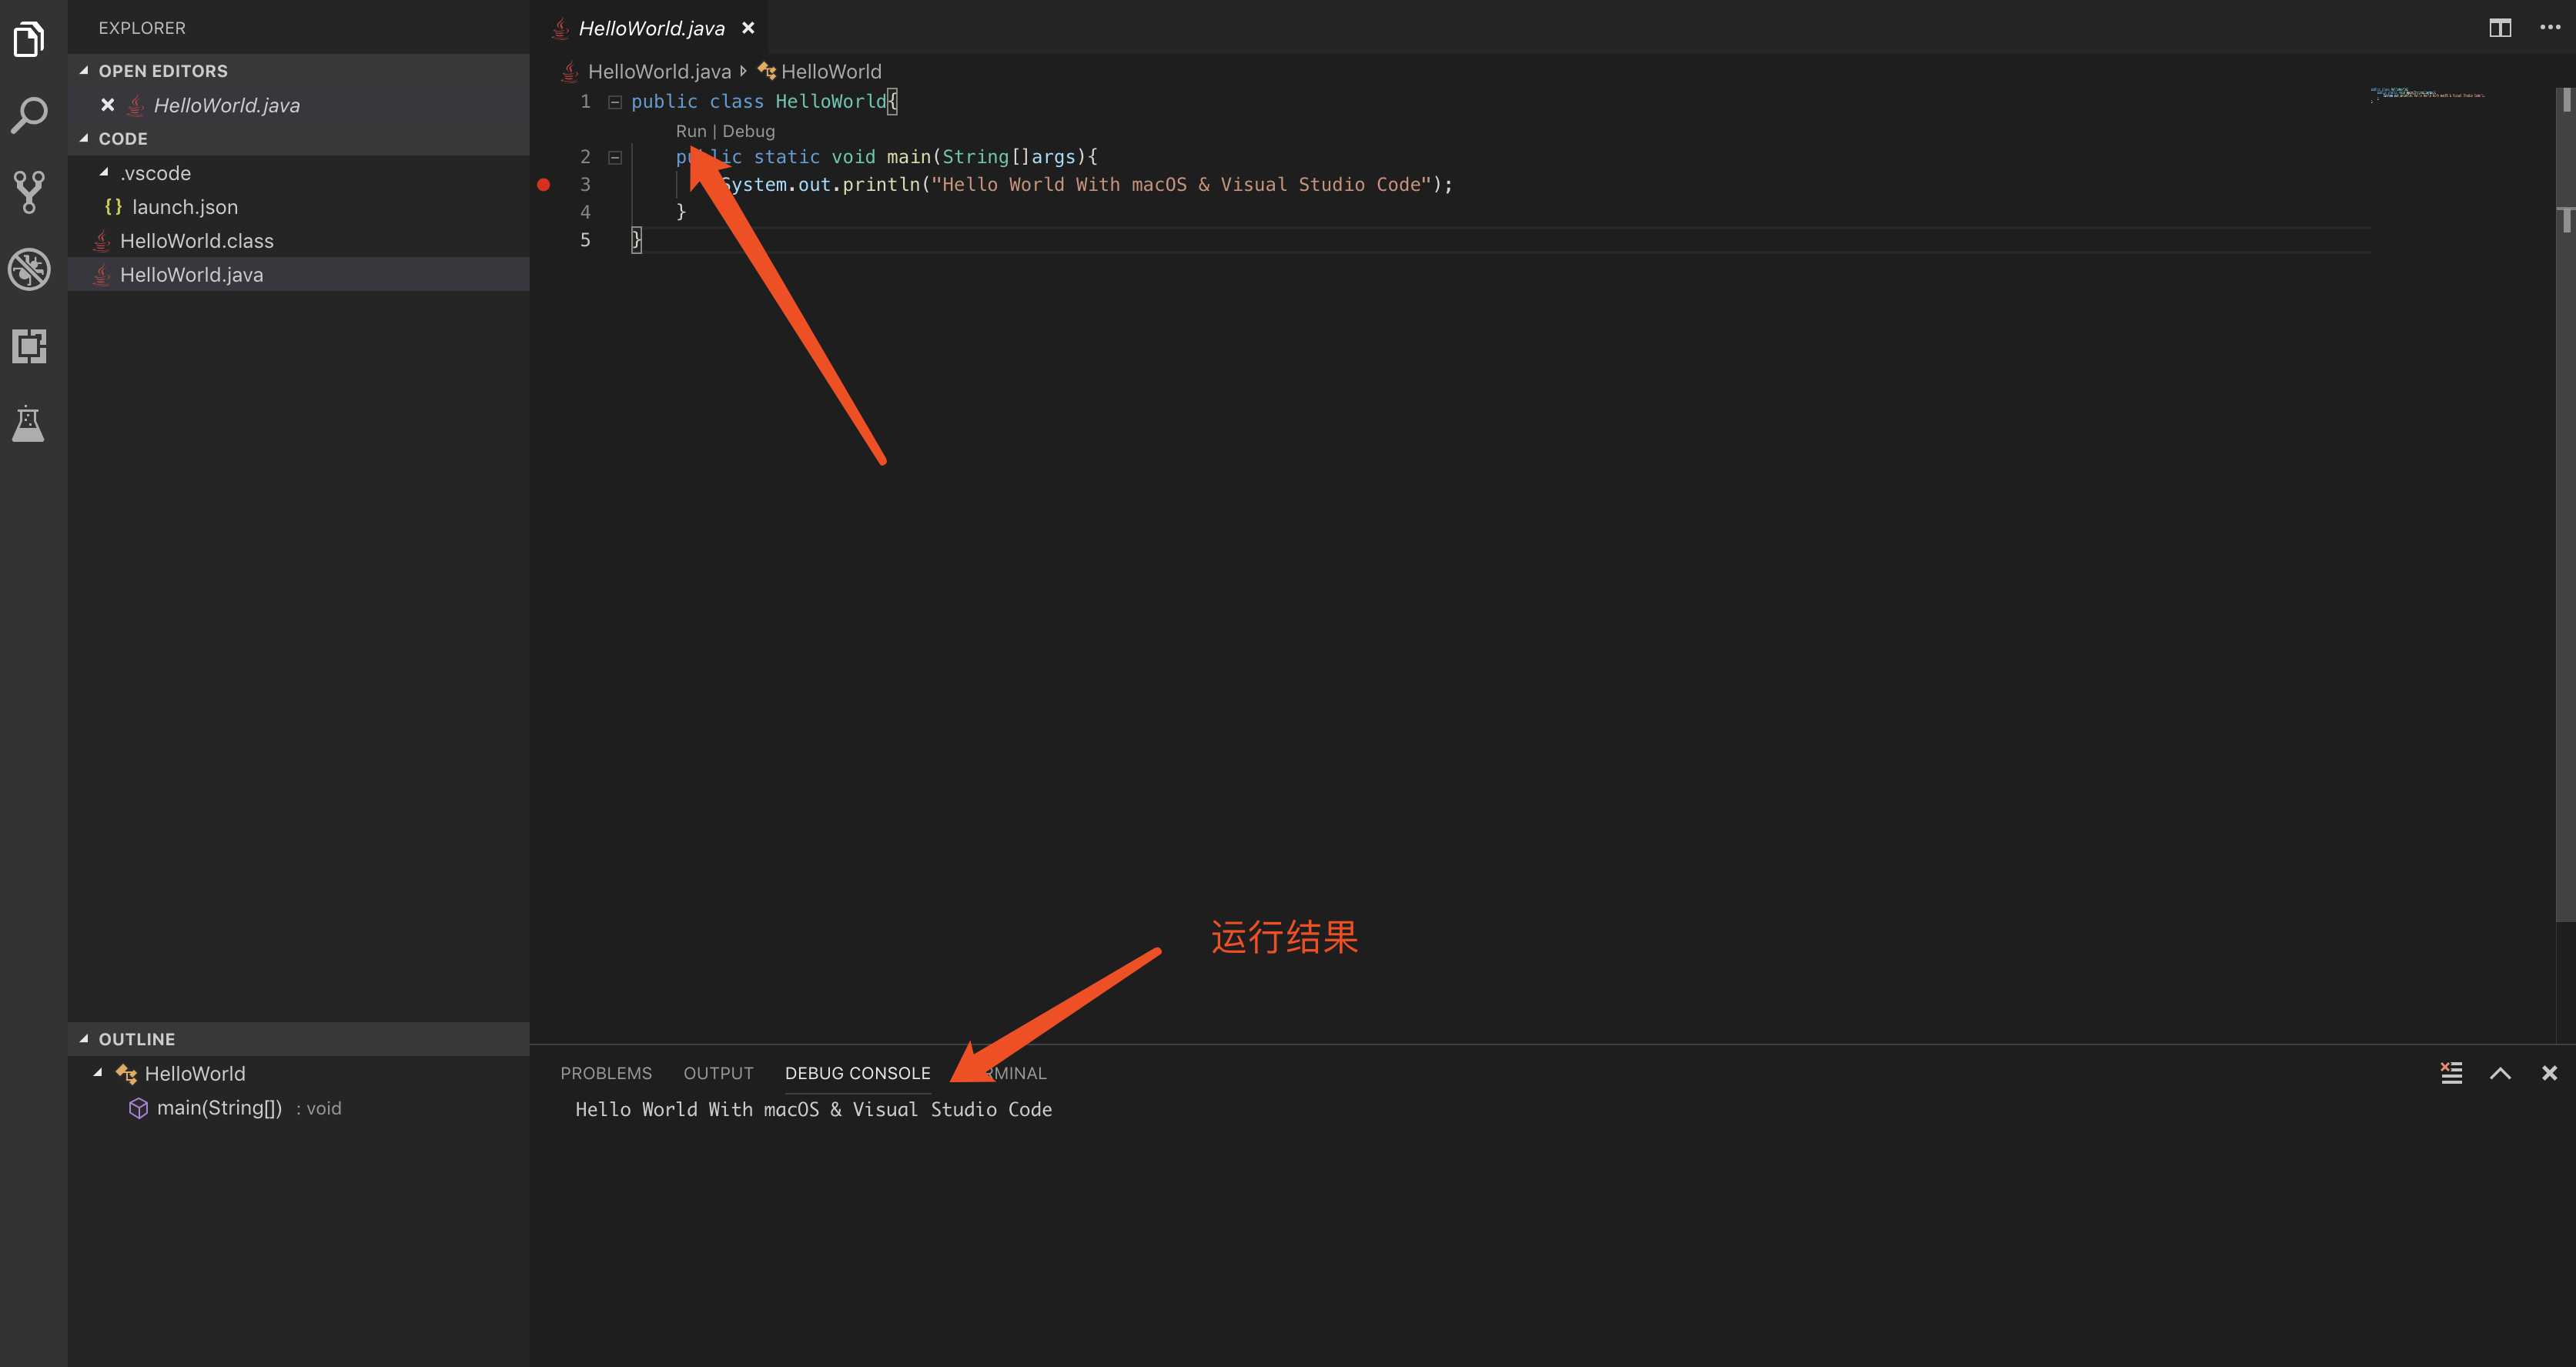Click HelloWorld class in the breadcrumb

(831, 72)
